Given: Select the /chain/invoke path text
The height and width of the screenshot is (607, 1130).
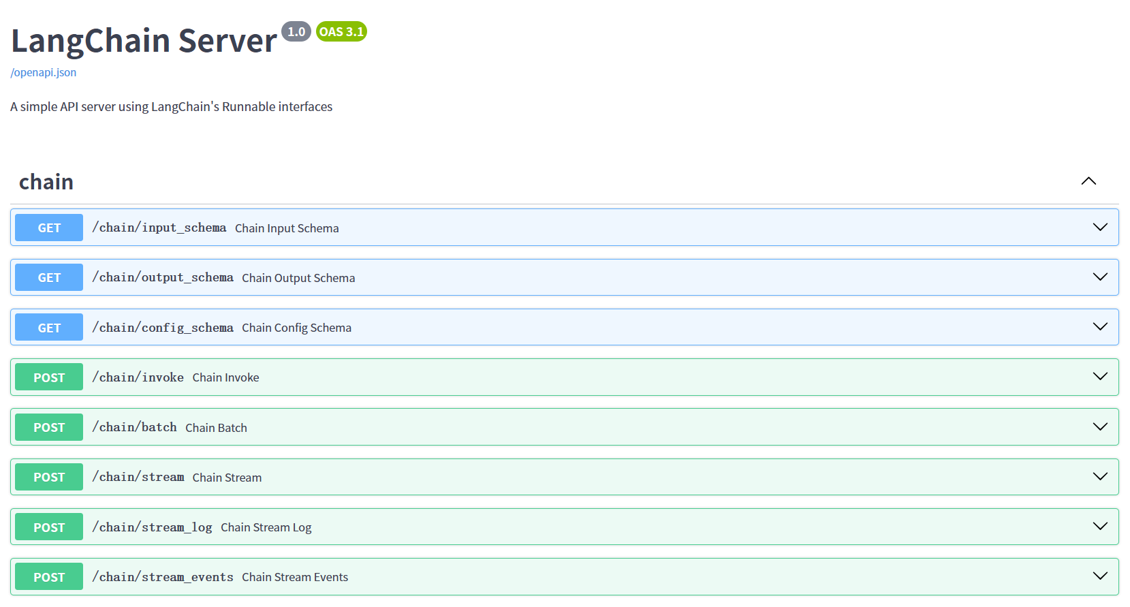Looking at the screenshot, I should point(138,377).
